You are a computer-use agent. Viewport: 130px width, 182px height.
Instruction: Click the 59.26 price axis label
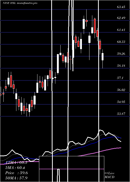point(121,54)
